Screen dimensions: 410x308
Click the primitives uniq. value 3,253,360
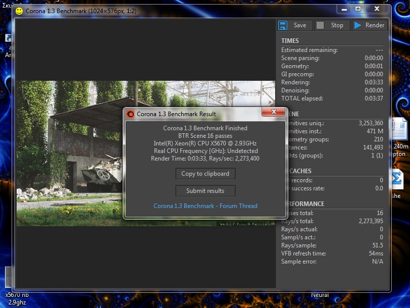[371, 123]
